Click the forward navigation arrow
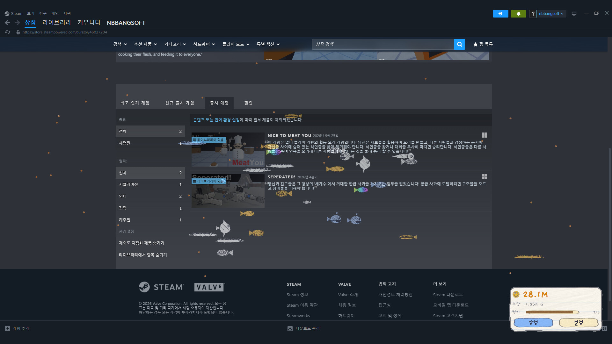This screenshot has height=344, width=612. (x=18, y=23)
